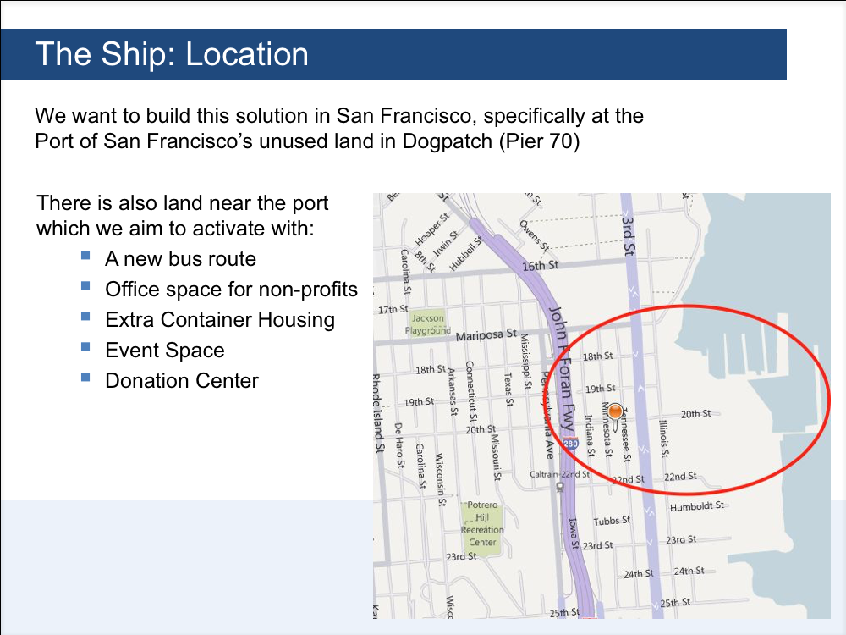Click the Pier 70 paragraph text
The width and height of the screenshot is (846, 635).
tap(339, 129)
